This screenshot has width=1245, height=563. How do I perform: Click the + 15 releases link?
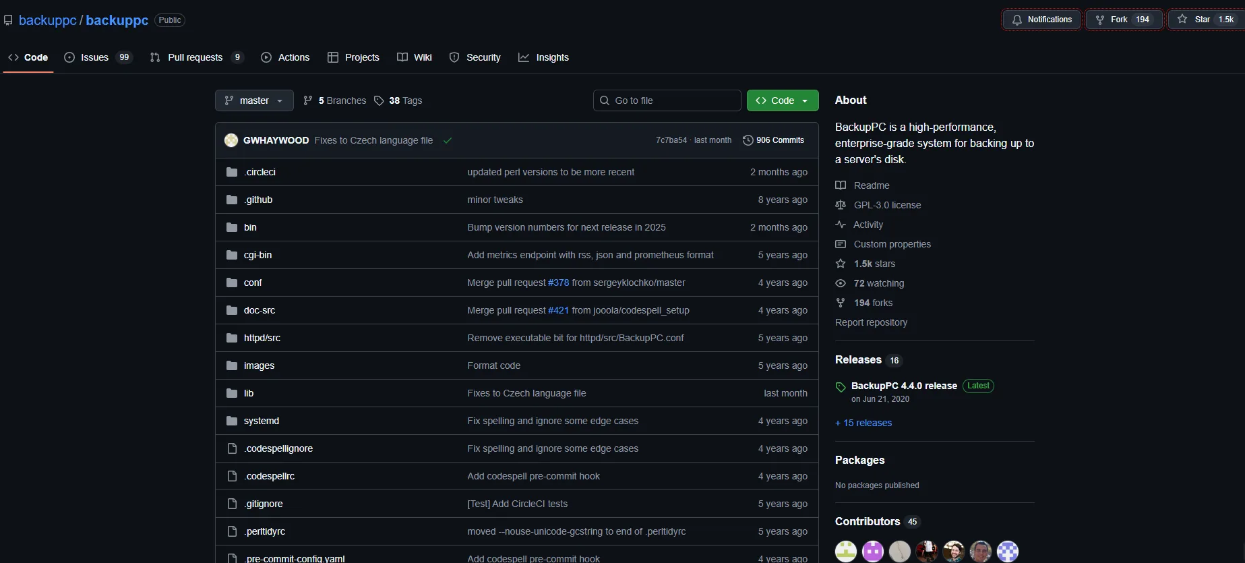[x=863, y=423]
